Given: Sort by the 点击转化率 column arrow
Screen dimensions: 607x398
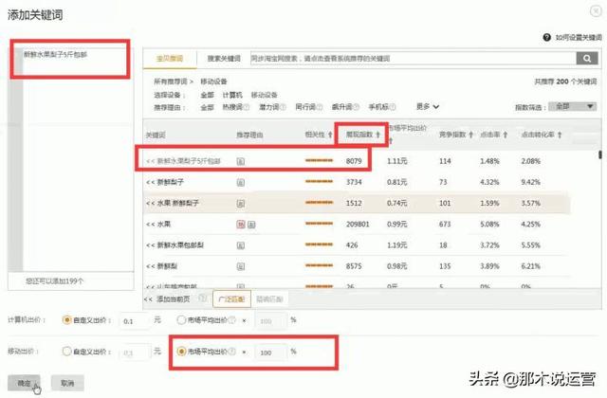Looking at the screenshot, I should (560, 135).
